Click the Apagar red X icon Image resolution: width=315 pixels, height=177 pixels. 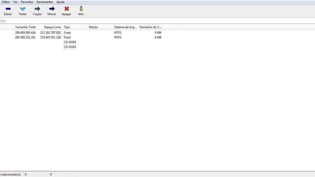[66, 9]
